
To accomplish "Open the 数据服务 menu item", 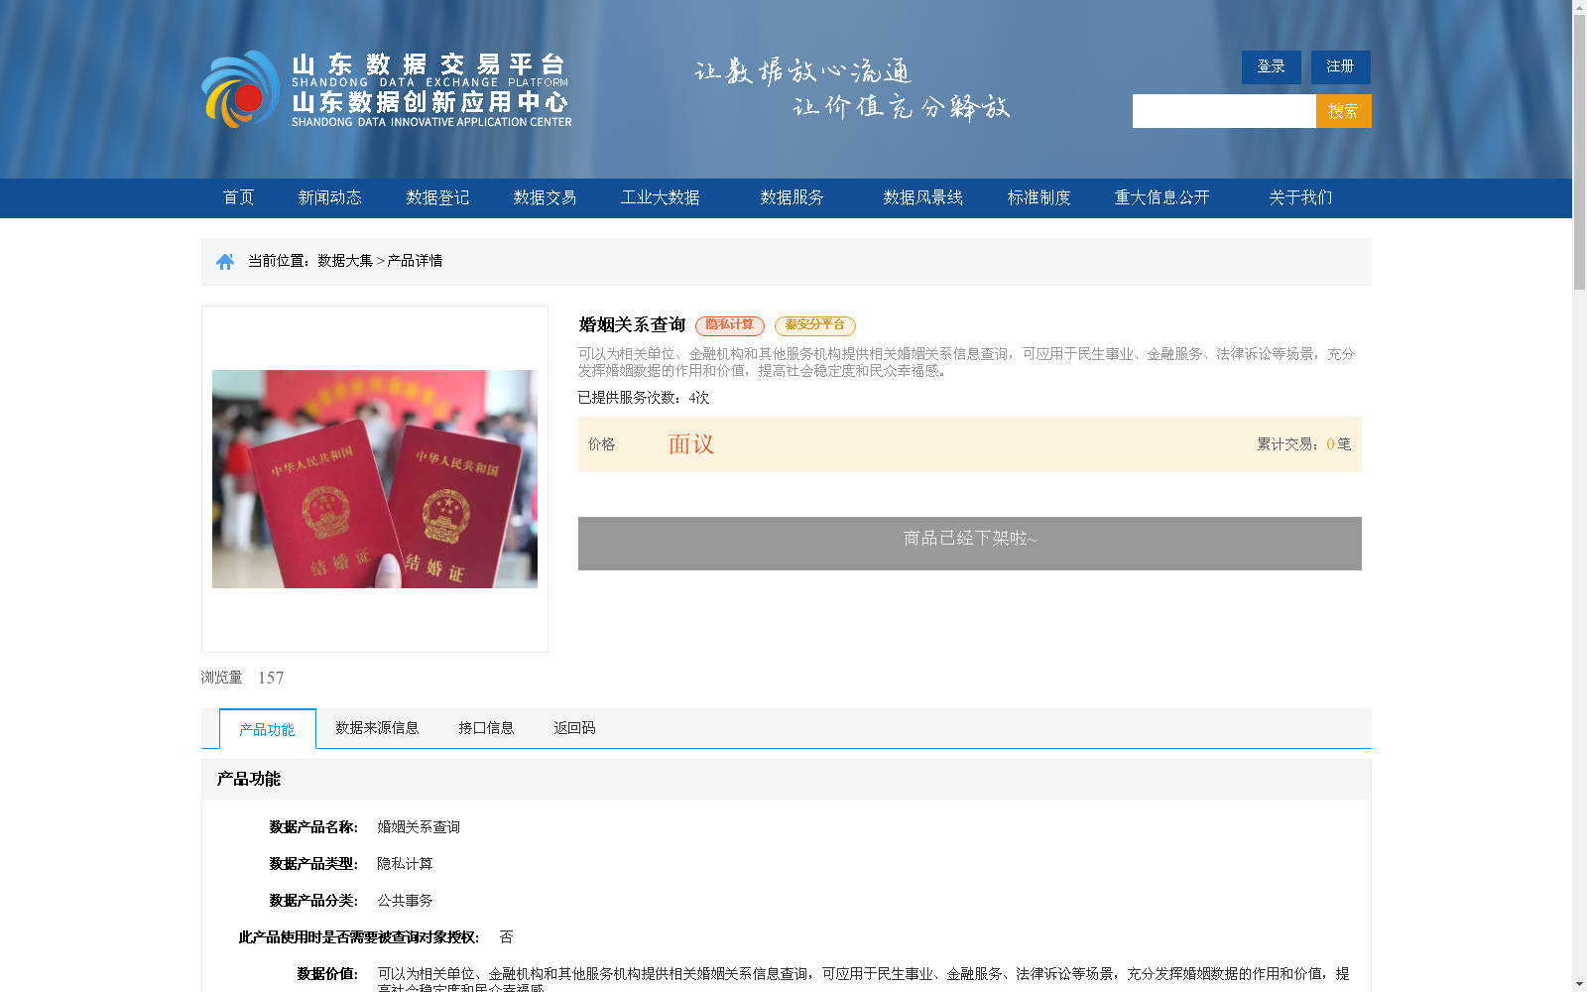I will point(792,197).
